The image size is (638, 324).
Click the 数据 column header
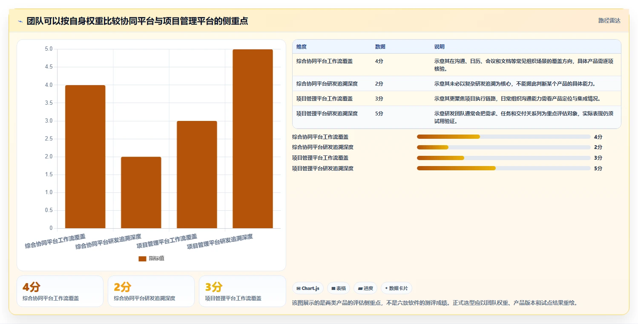tap(380, 46)
